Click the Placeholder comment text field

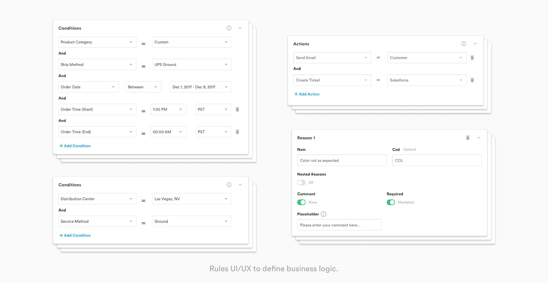pos(339,225)
